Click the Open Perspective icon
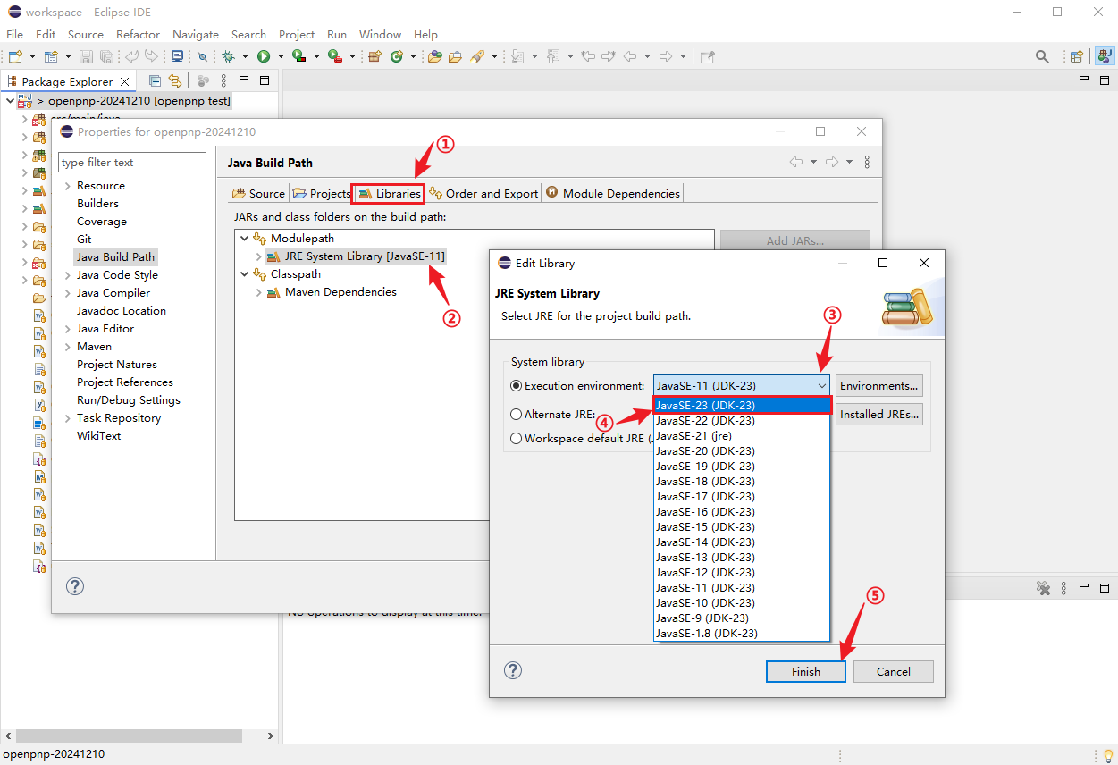This screenshot has height=765, width=1118. [1077, 56]
